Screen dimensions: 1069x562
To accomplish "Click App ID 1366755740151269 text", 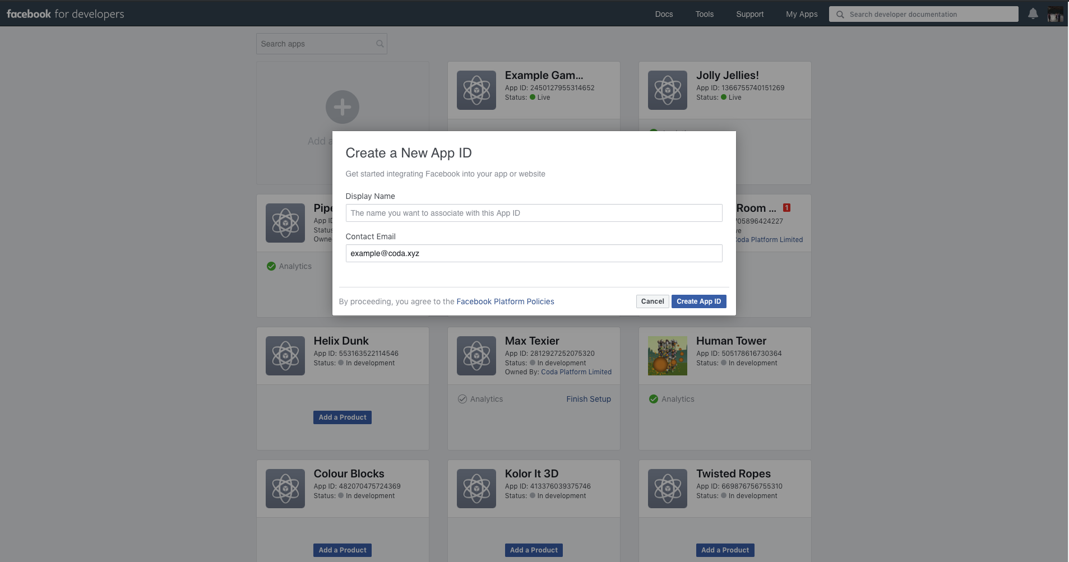I will tap(740, 88).
